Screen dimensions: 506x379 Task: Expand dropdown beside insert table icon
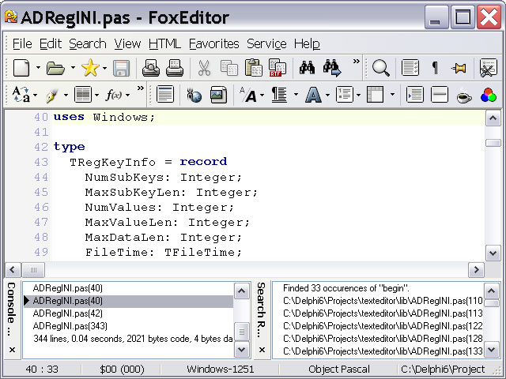pos(392,95)
